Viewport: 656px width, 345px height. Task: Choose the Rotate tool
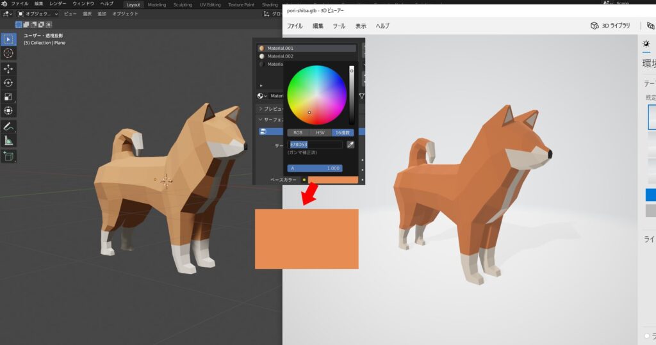pyautogui.click(x=9, y=83)
